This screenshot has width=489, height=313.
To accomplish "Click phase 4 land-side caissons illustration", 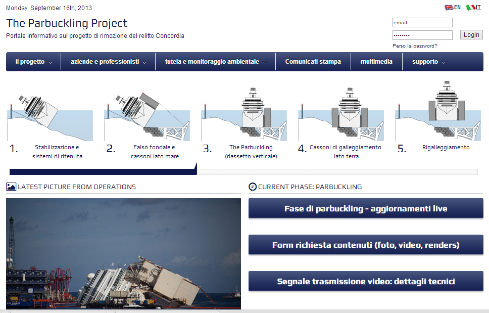I will coord(340,112).
